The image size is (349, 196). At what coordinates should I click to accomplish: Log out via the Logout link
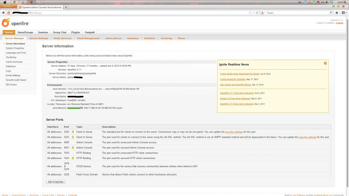[x=339, y=23]
